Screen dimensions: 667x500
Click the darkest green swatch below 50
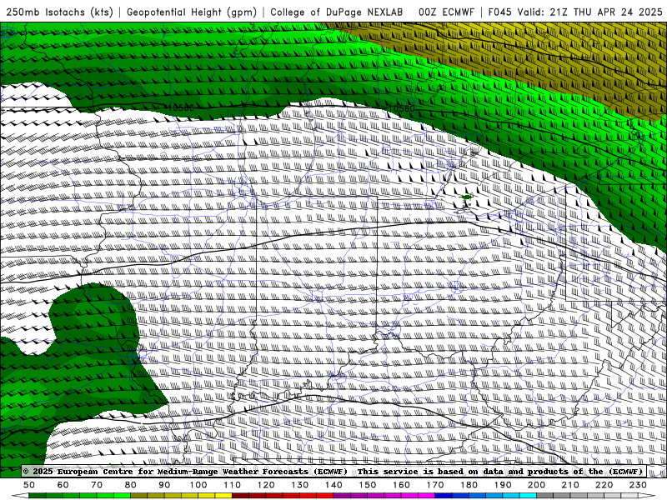click(38, 496)
